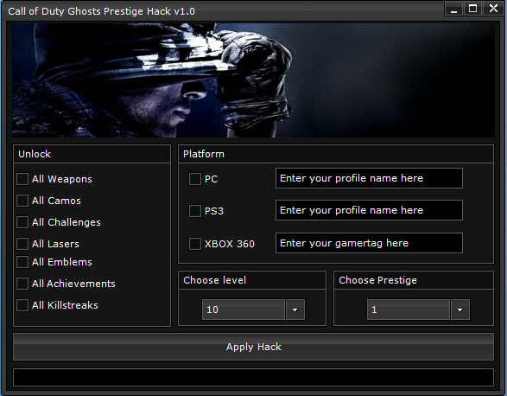Click the Apply Hack button
This screenshot has width=507, height=396.
(x=254, y=347)
